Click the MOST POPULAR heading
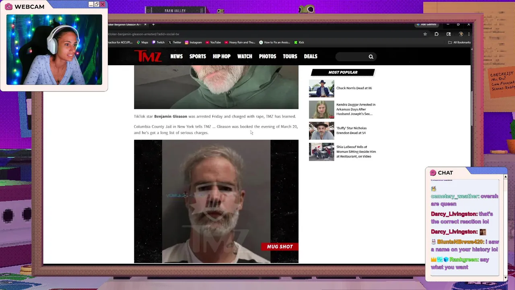 [343, 72]
